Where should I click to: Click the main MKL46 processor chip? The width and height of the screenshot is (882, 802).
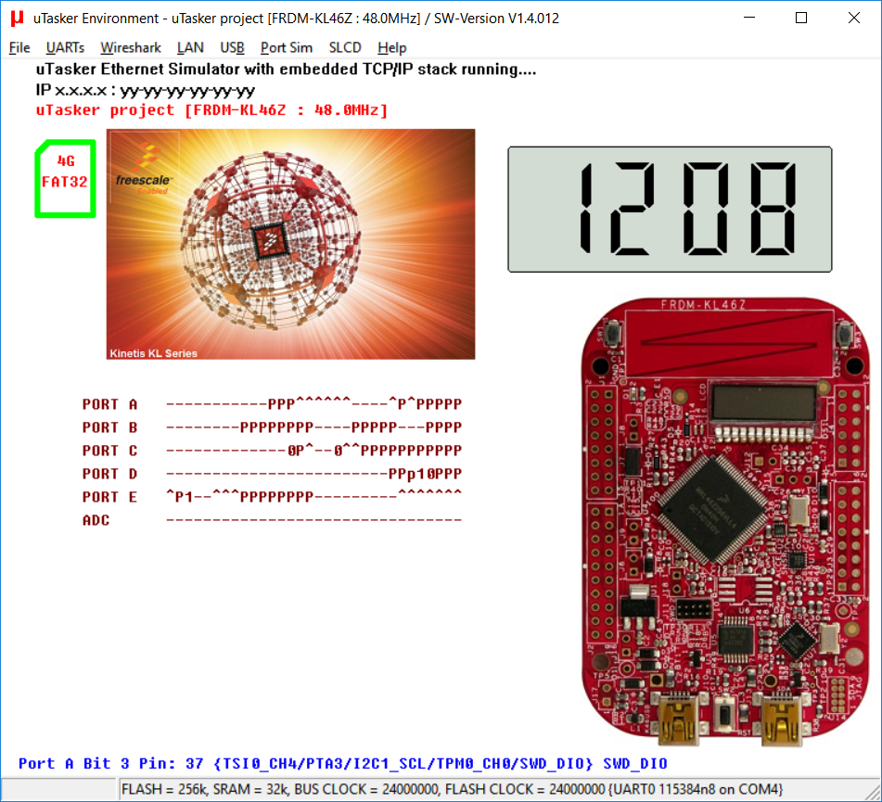[x=712, y=509]
